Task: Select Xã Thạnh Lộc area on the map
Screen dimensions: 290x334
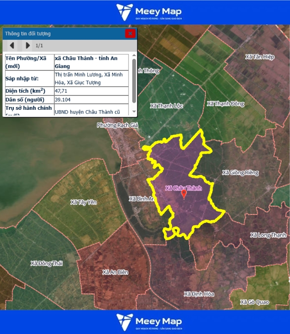Action: (167, 106)
